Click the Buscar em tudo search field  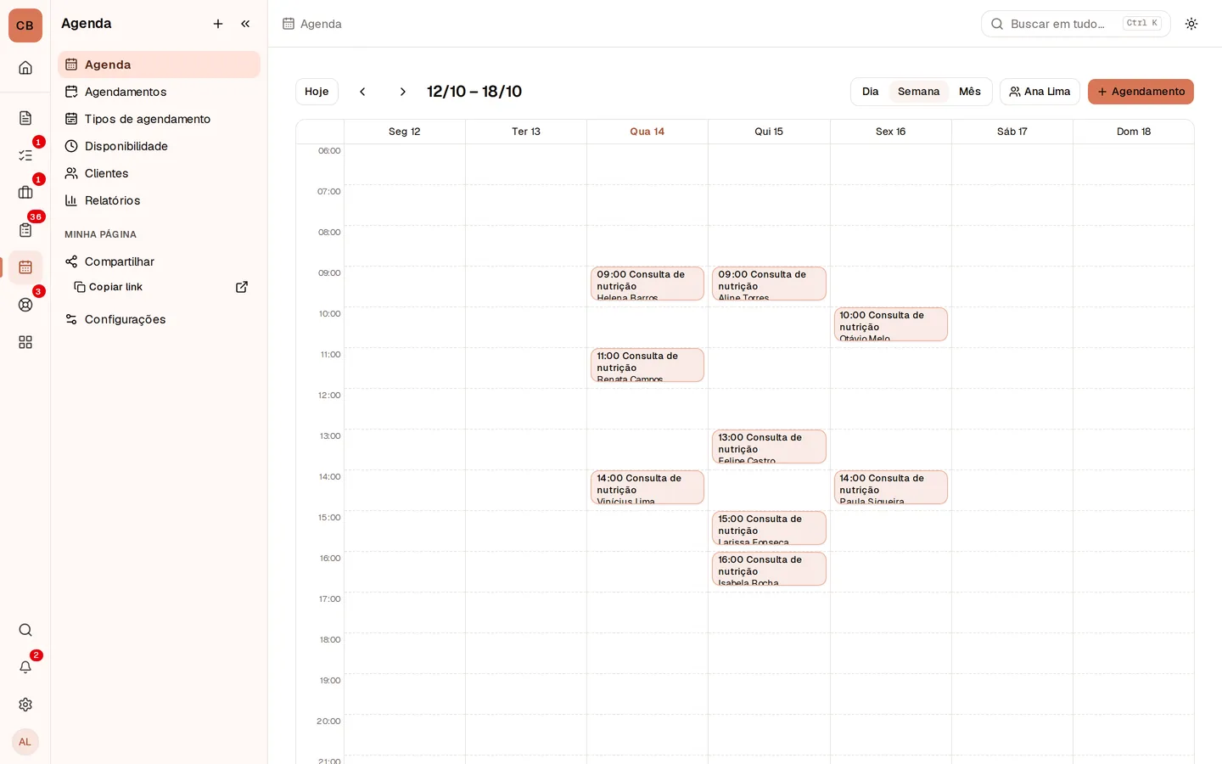click(1075, 24)
